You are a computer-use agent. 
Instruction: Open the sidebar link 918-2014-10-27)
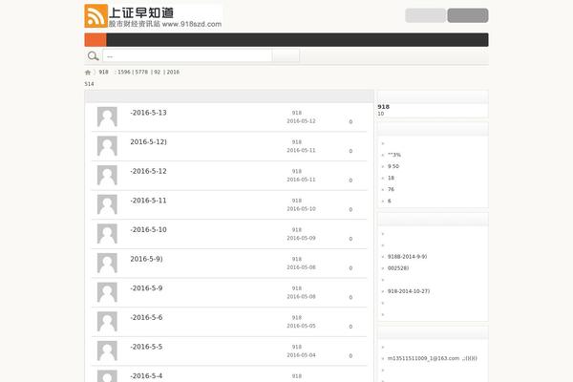pyautogui.click(x=409, y=291)
